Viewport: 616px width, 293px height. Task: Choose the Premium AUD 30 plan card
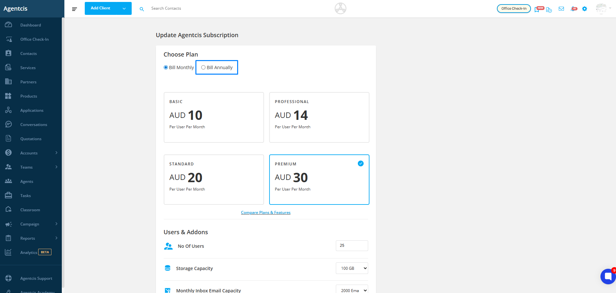[319, 180]
